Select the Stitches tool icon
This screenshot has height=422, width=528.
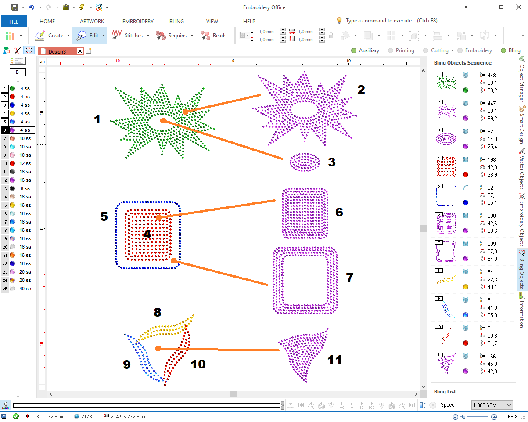tap(117, 35)
